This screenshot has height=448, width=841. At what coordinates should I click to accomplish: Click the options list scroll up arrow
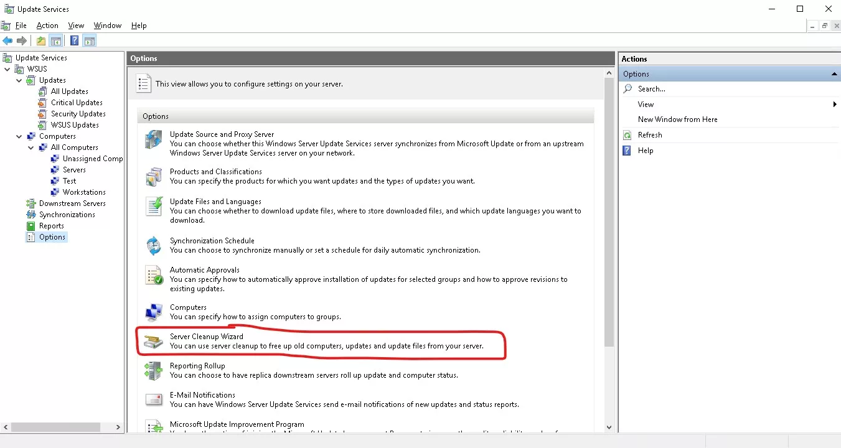tap(609, 73)
